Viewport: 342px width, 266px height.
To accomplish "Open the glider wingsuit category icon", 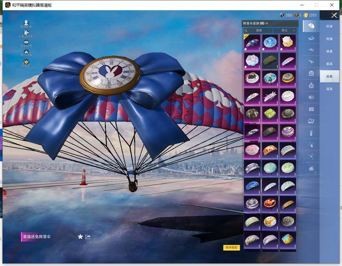I will pyautogui.click(x=311, y=38).
